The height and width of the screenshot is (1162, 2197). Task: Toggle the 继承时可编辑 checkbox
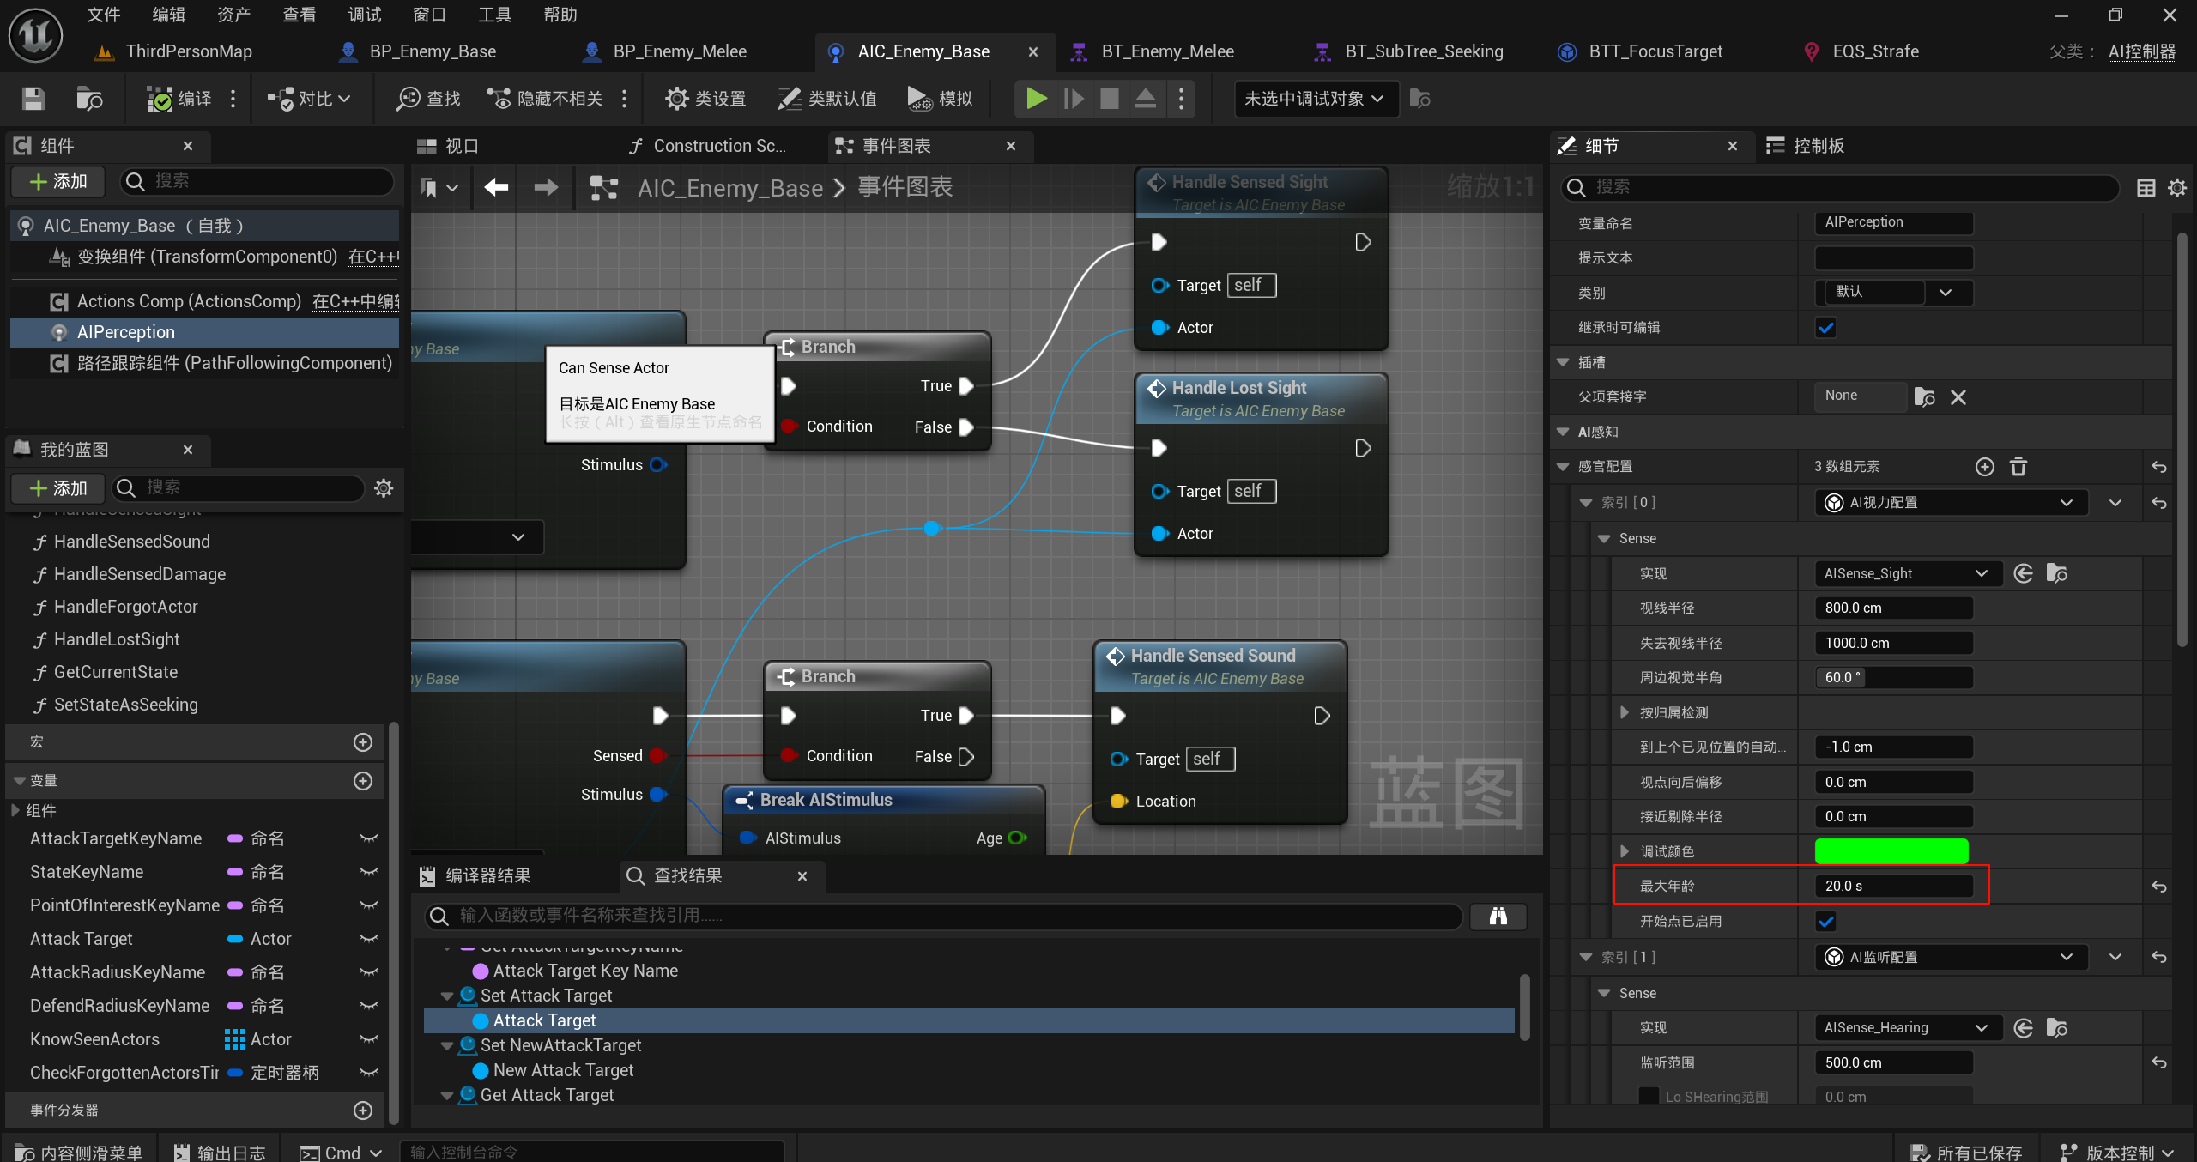tap(1825, 327)
